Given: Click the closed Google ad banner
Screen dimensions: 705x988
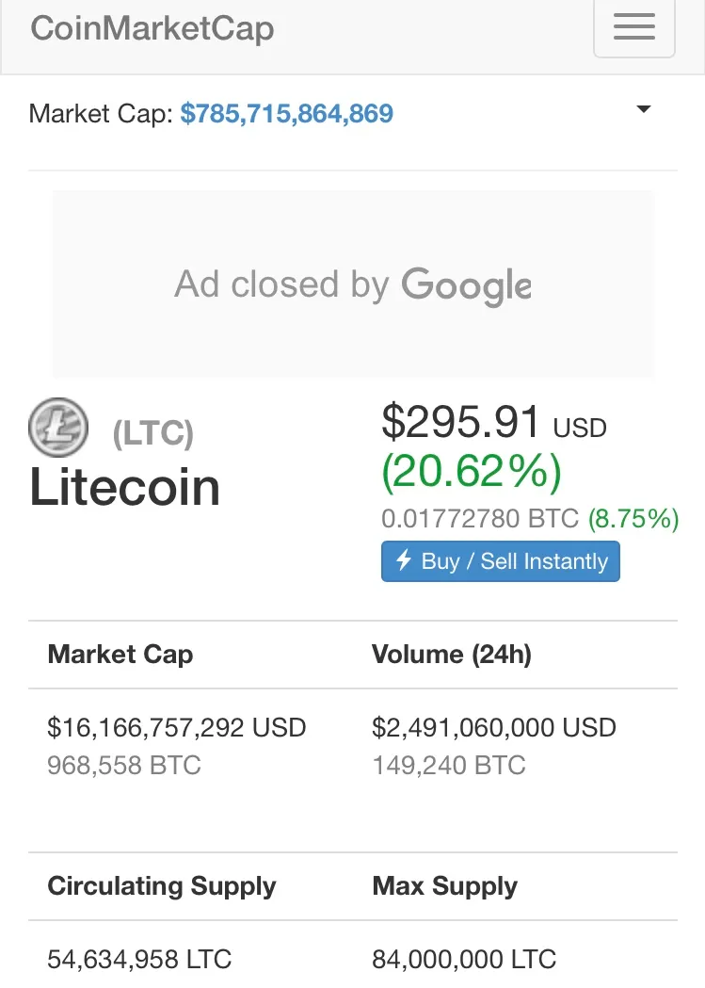Looking at the screenshot, I should 353,284.
